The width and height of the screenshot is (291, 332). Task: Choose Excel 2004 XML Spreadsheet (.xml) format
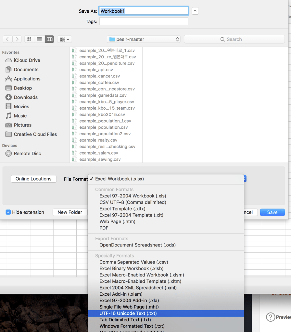[x=166, y=288]
